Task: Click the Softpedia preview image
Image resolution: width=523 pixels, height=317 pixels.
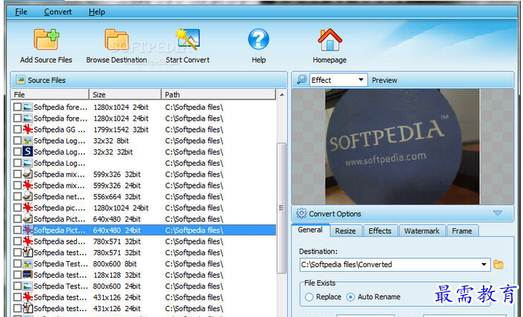Action: [402, 146]
